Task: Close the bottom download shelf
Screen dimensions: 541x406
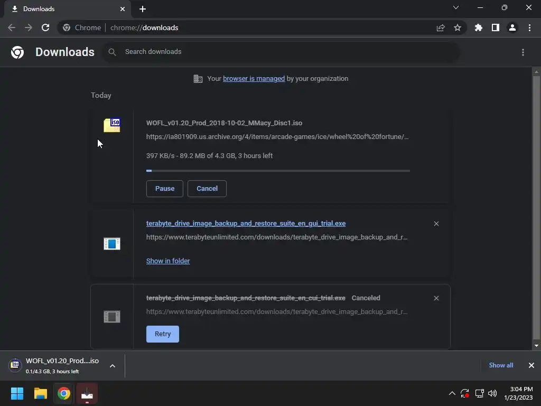Action: (x=531, y=365)
